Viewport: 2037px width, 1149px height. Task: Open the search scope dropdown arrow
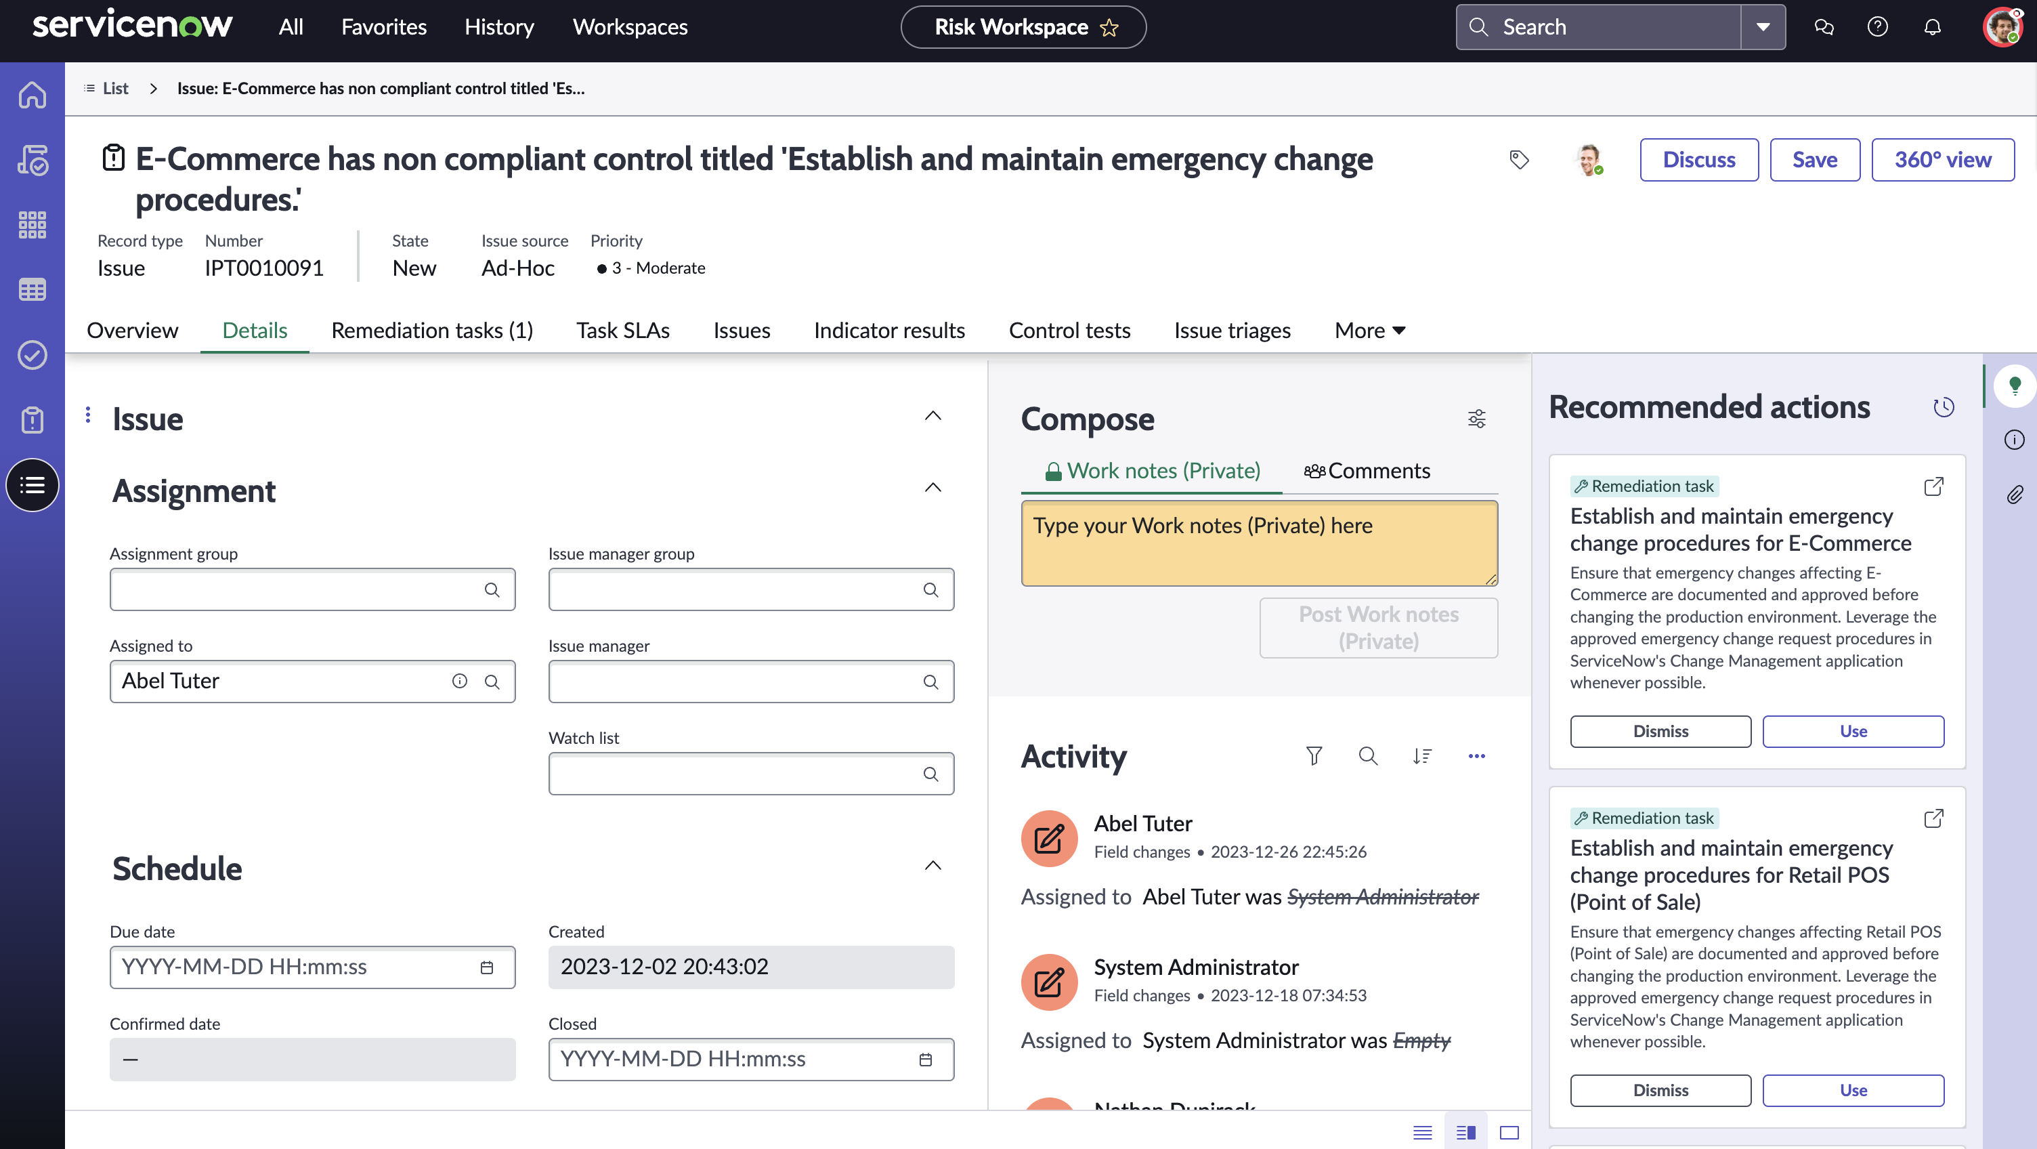1763,28
